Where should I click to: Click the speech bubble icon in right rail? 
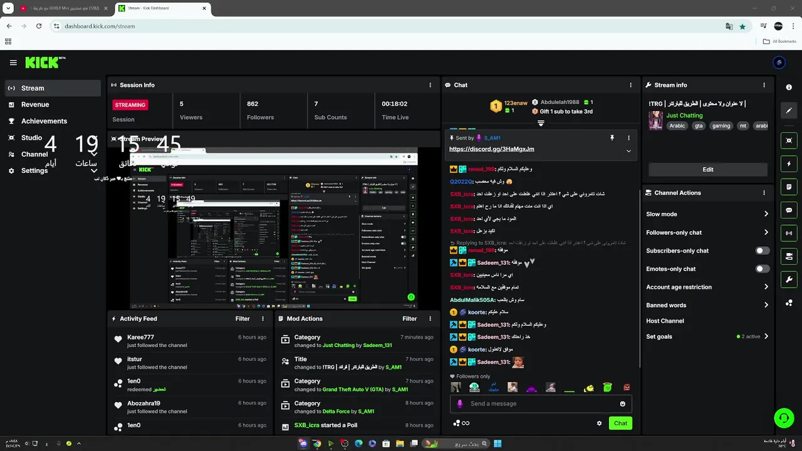[789, 210]
